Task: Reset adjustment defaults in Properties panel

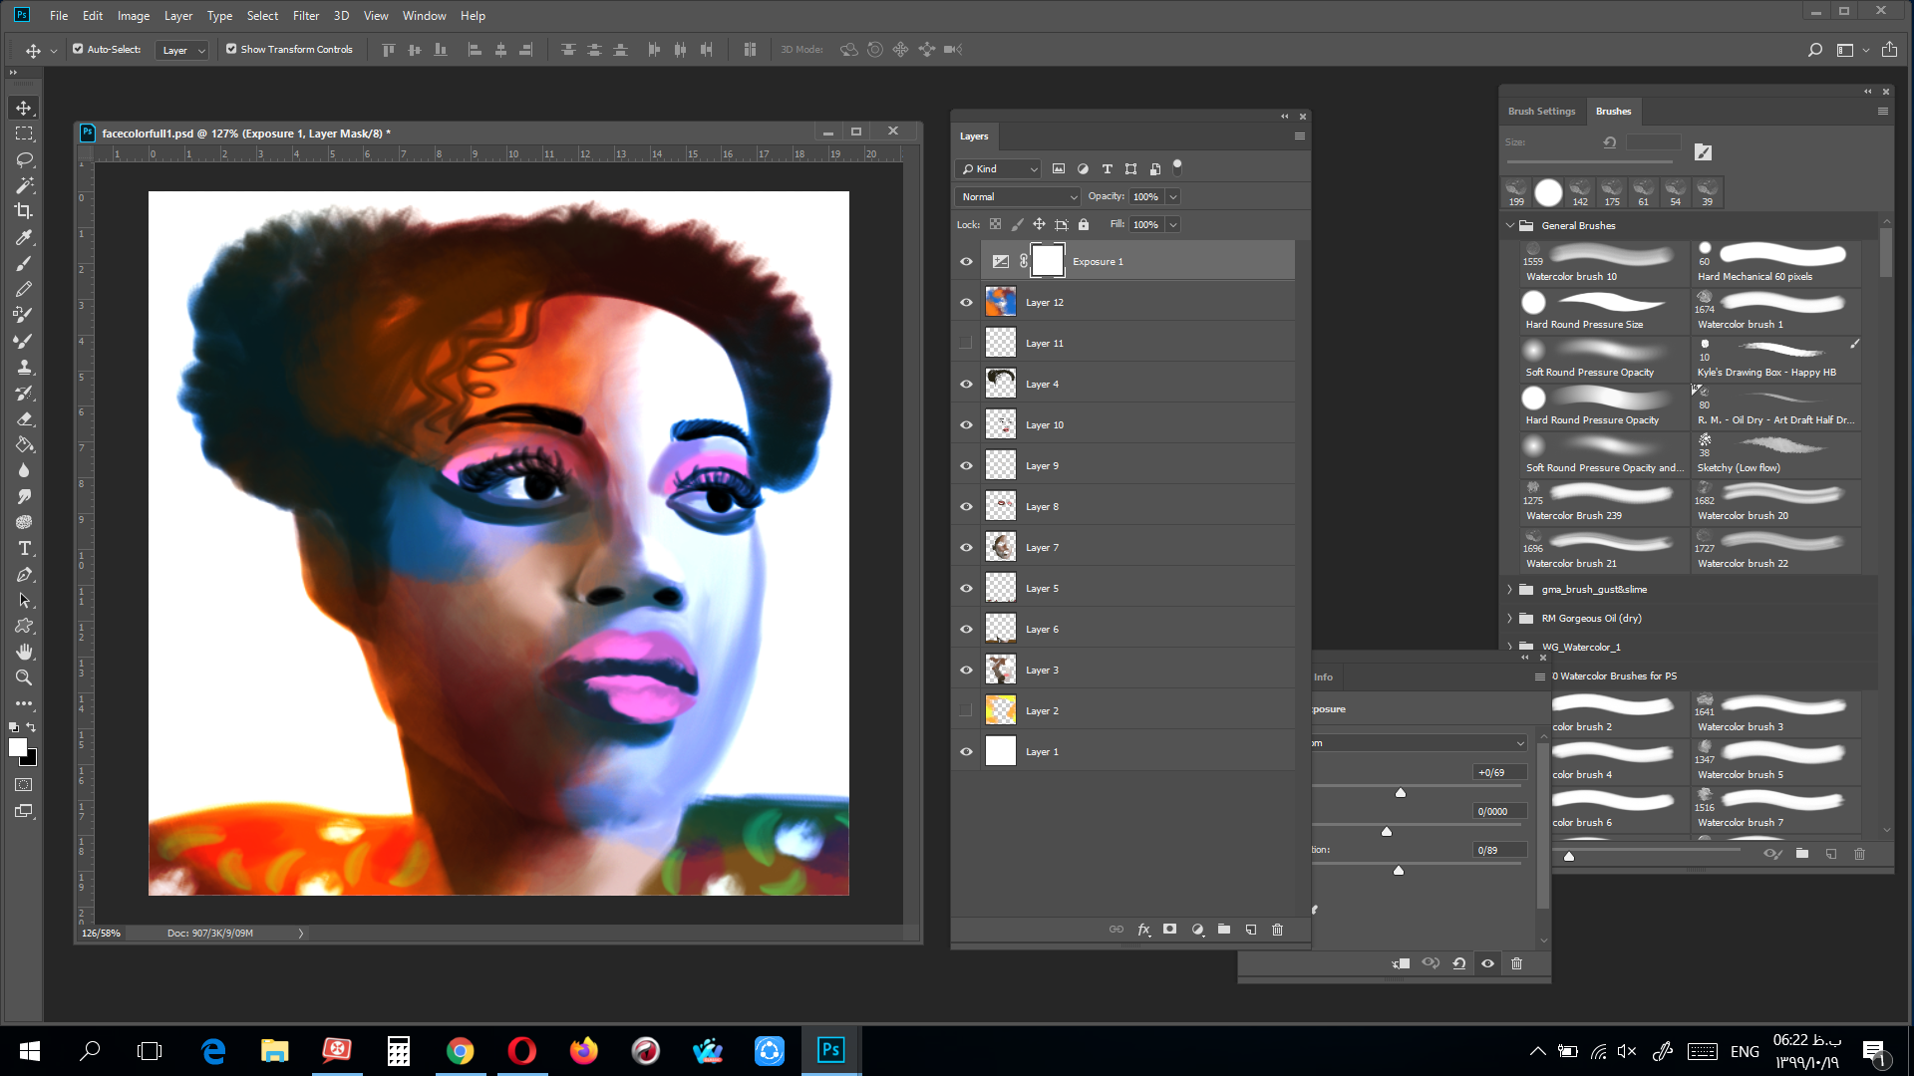Action: [x=1459, y=963]
